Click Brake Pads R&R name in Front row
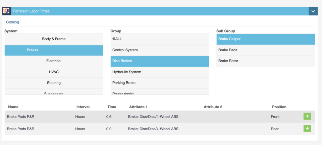Viewport: 322px width, 145px height. pyautogui.click(x=20, y=117)
